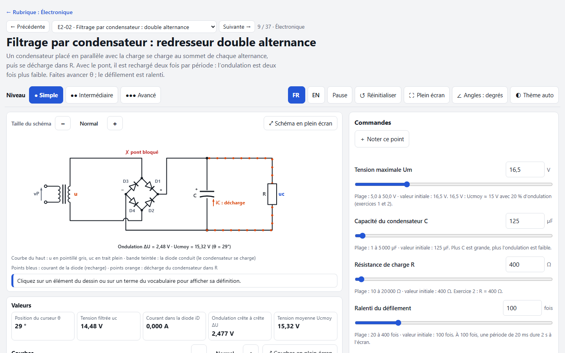The image size is (565, 353).
Task: Open Schéma en plein écran
Action: (x=301, y=123)
